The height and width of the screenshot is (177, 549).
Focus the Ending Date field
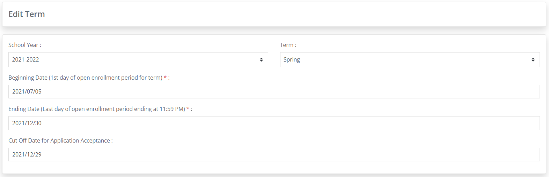274,123
